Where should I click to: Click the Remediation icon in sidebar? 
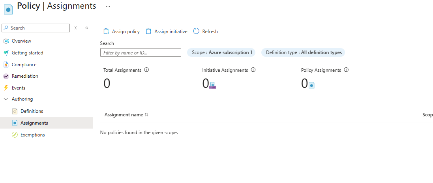(x=6, y=76)
